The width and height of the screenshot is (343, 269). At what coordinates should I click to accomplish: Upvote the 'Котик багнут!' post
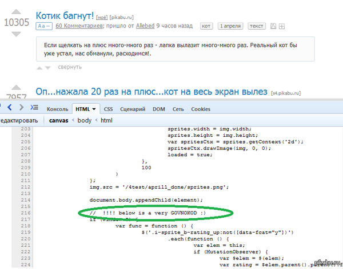coord(17,10)
